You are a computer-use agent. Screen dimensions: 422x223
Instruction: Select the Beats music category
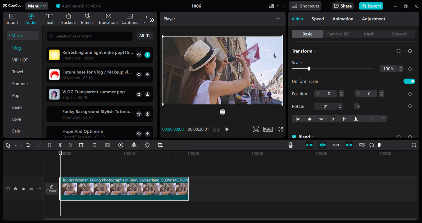(17, 107)
